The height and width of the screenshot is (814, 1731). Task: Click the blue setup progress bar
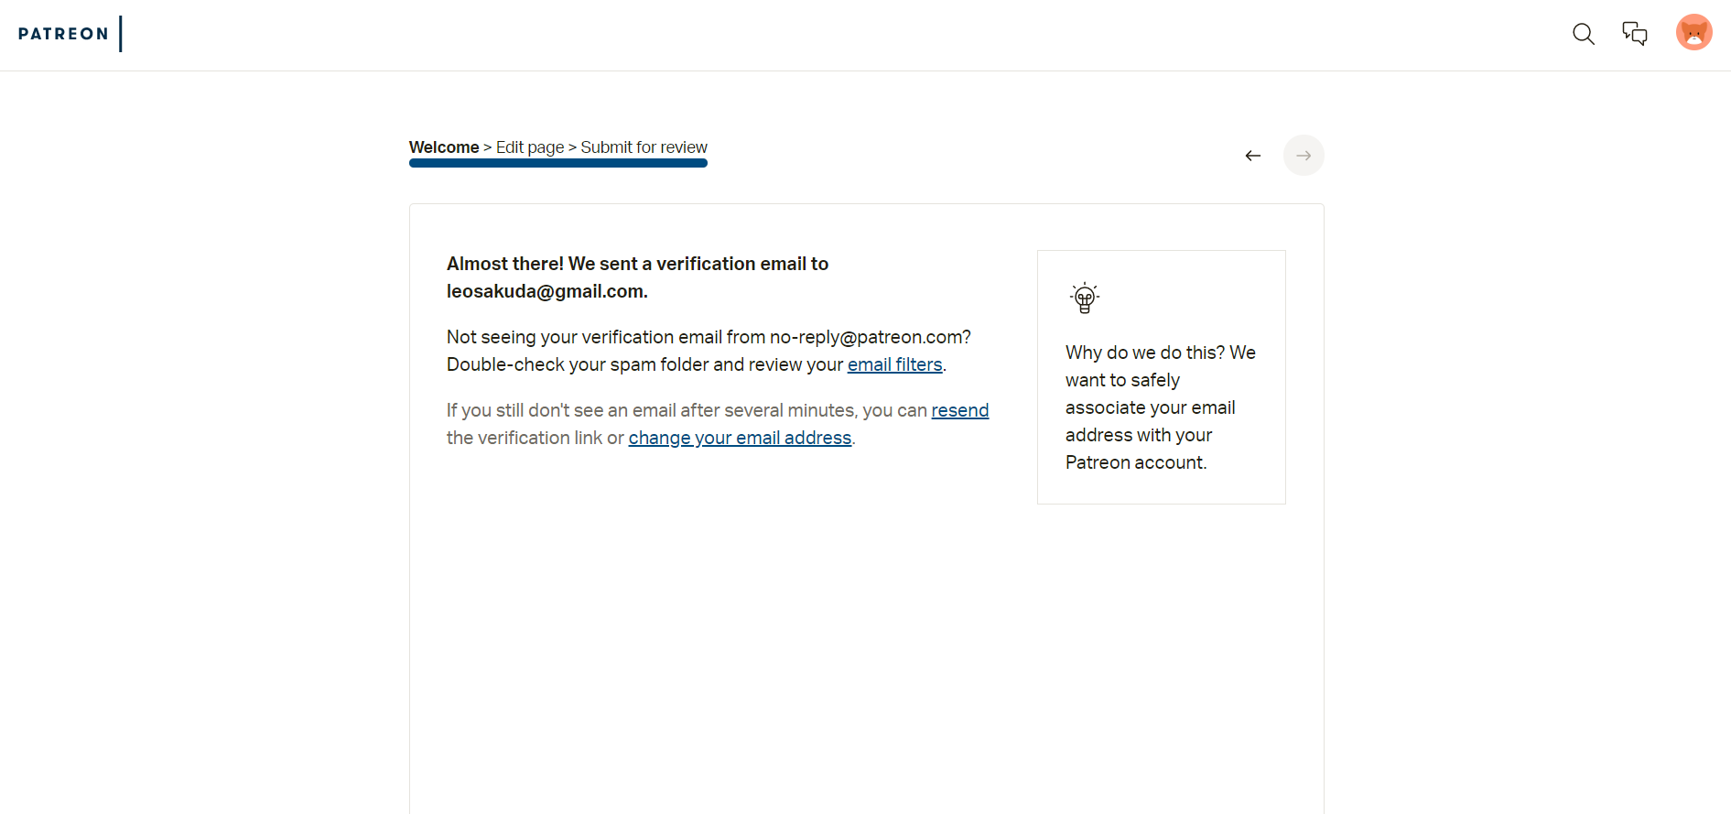click(557, 164)
